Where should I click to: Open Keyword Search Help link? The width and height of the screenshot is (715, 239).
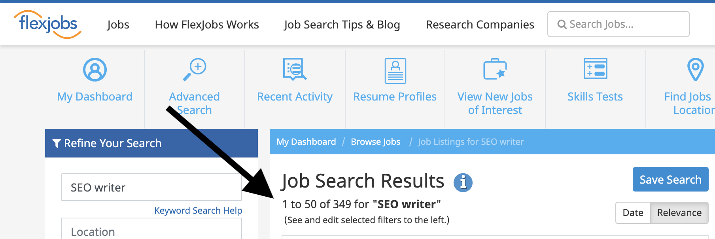click(x=198, y=211)
